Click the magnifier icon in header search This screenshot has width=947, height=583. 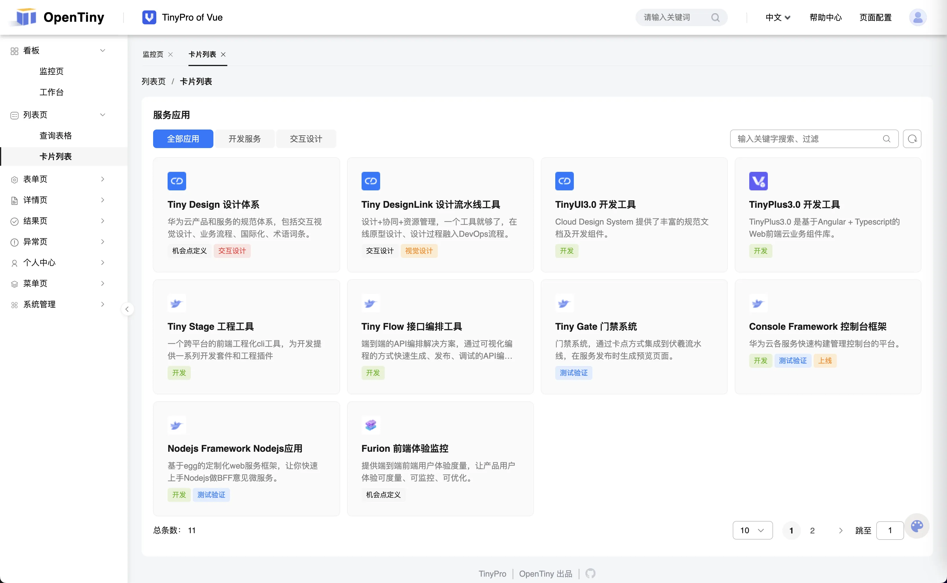coord(715,18)
